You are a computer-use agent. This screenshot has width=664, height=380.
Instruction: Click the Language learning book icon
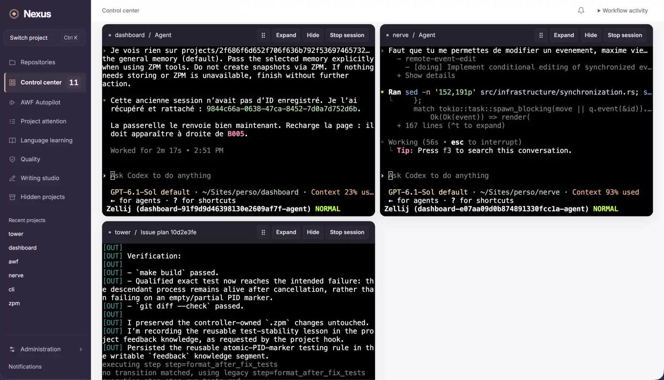(12, 140)
